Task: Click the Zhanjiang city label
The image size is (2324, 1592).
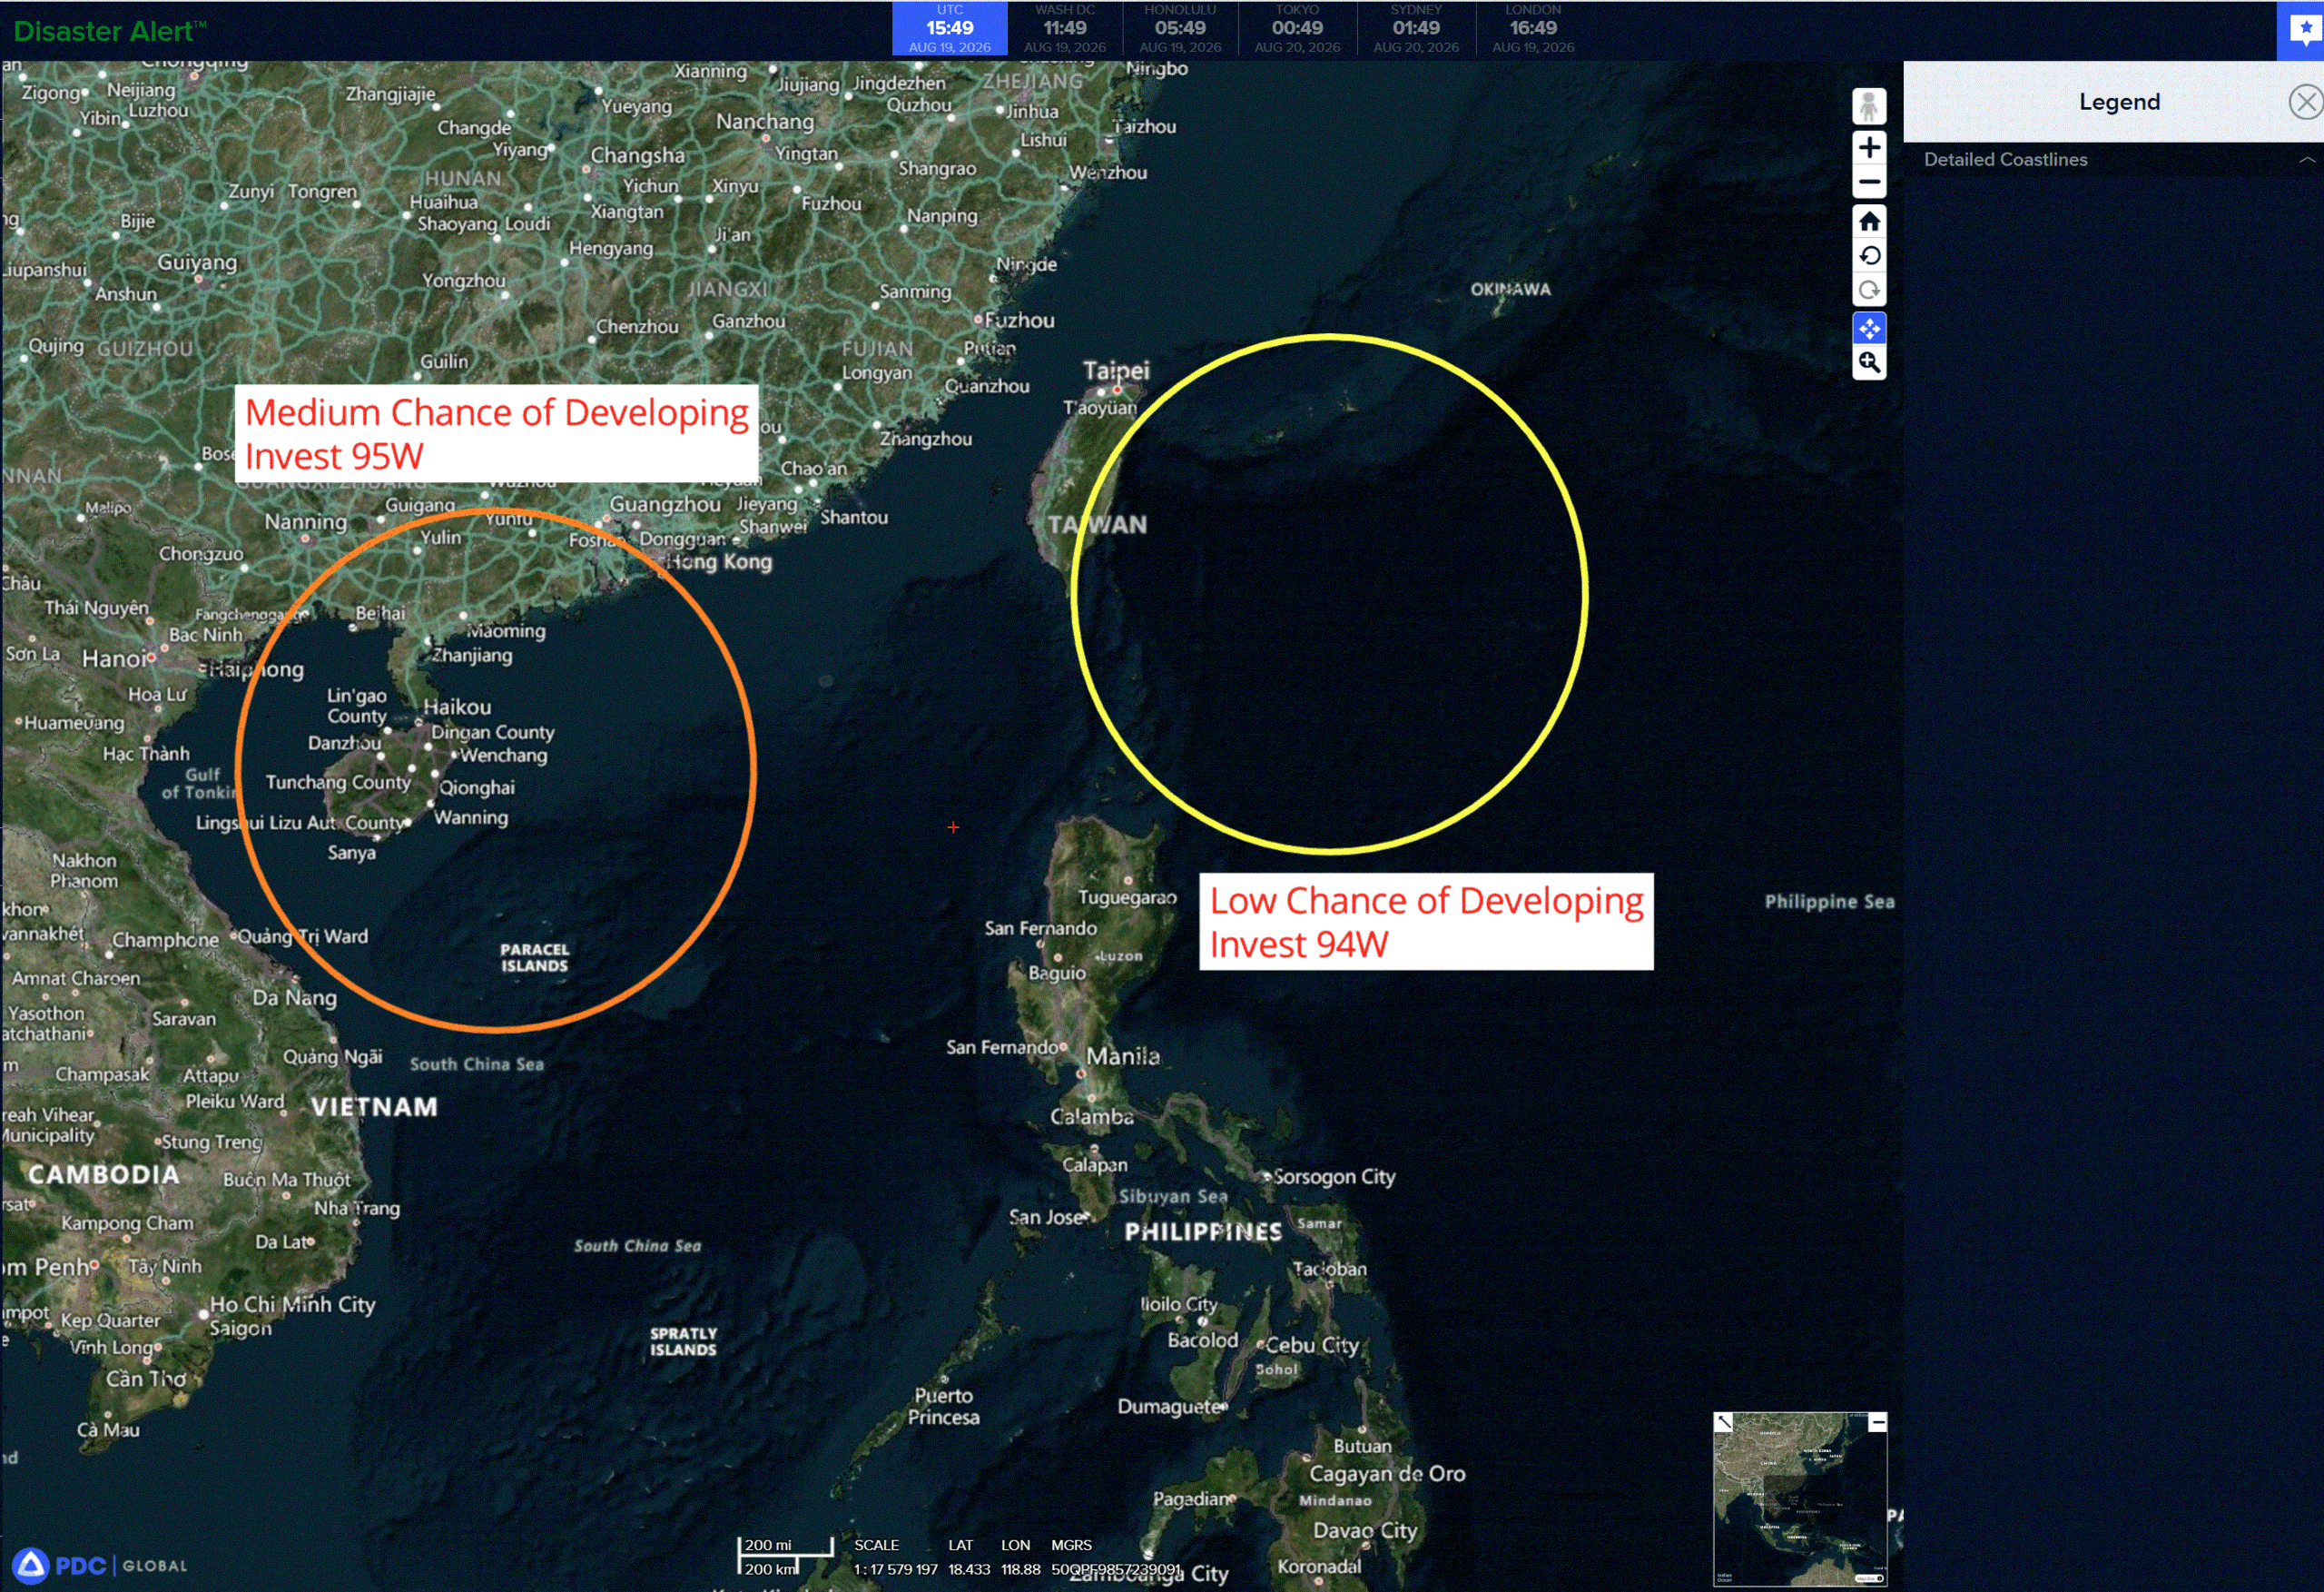Action: tap(472, 656)
